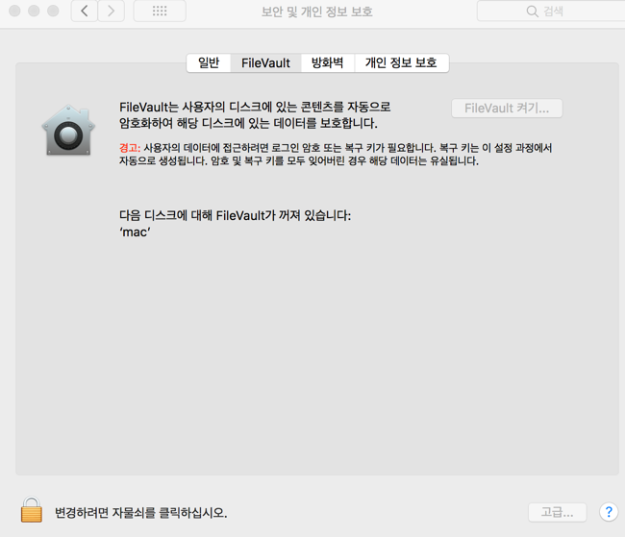This screenshot has width=625, height=537.
Task: Open help with the question mark button
Action: coord(609,512)
